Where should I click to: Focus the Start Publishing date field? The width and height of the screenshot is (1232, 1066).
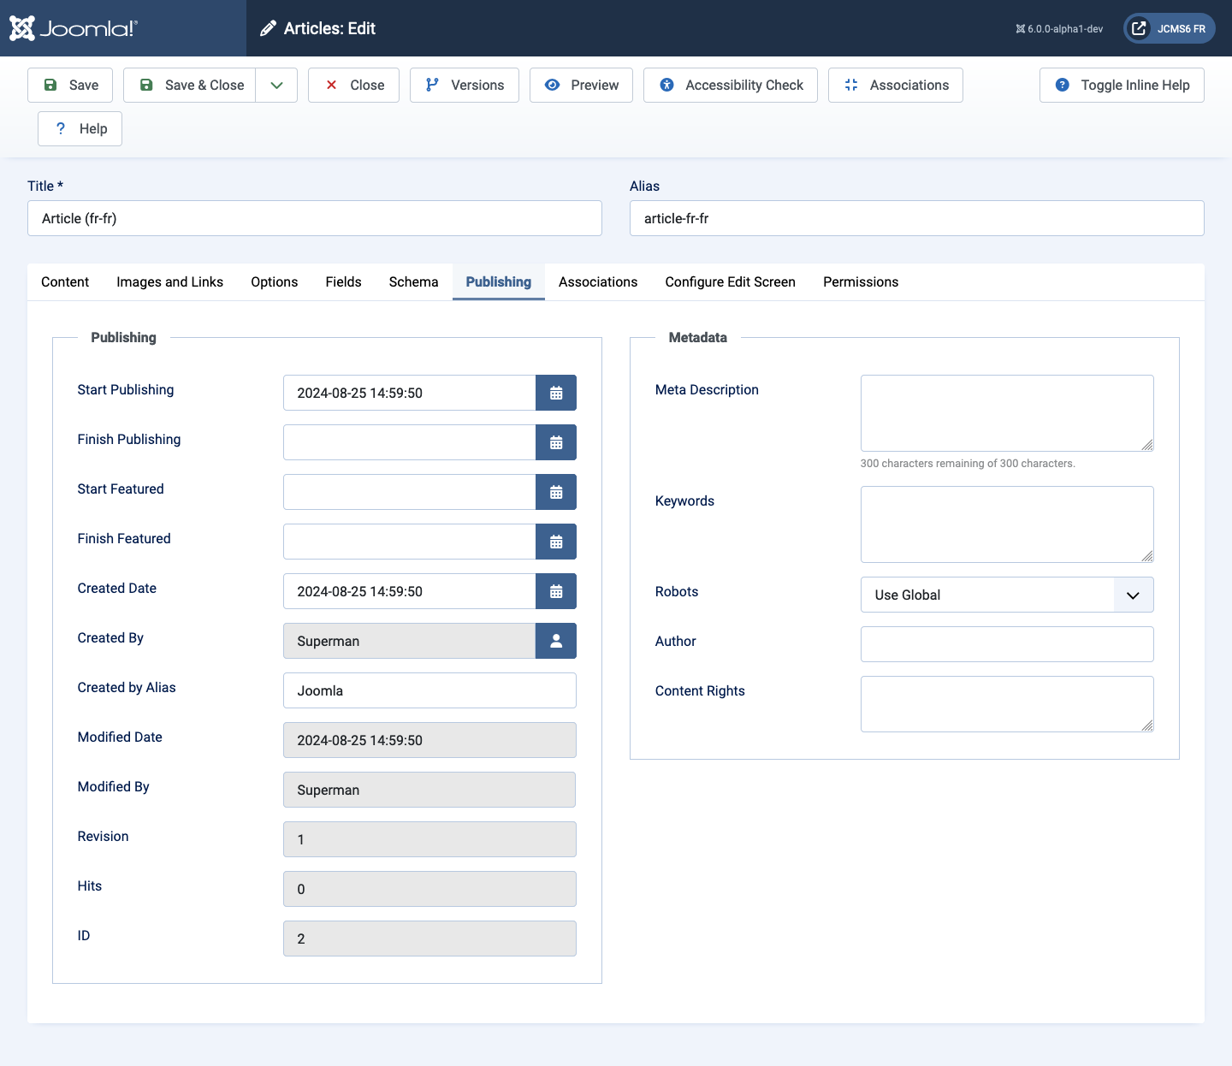tap(410, 393)
